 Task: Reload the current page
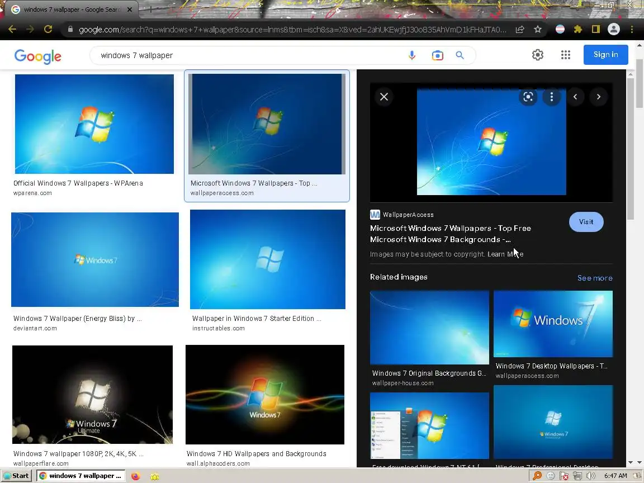coord(48,29)
